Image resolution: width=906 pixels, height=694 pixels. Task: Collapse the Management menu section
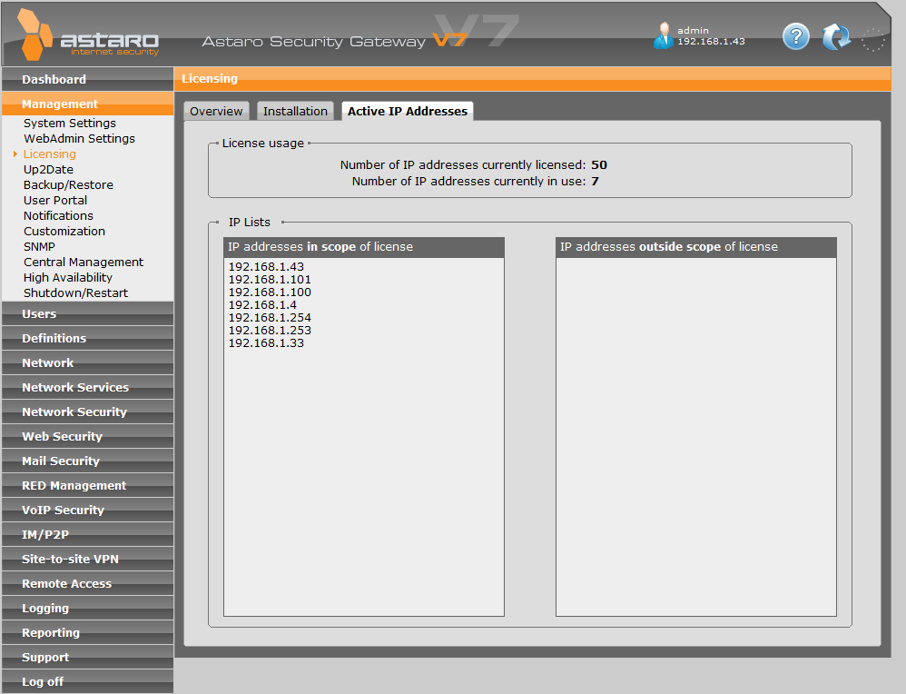click(88, 104)
